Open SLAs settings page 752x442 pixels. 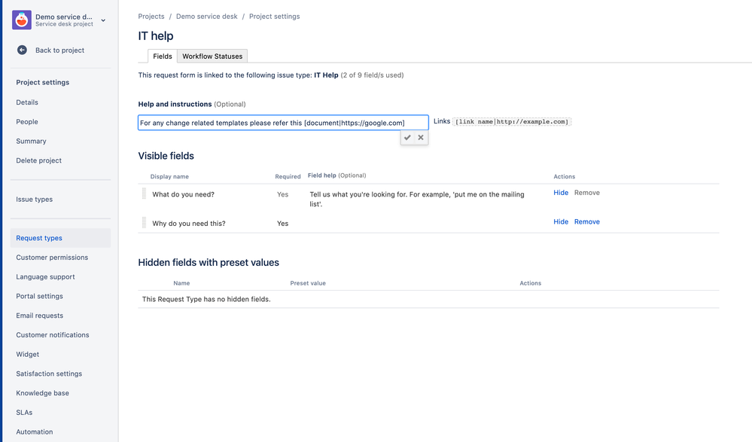click(x=24, y=412)
